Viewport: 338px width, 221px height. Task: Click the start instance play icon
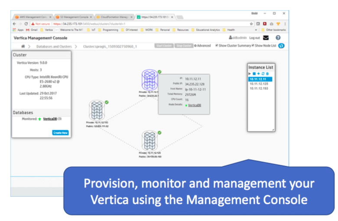tap(250, 74)
